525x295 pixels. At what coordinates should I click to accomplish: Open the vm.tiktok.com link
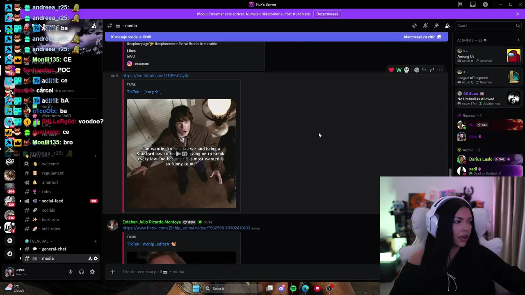(155, 75)
